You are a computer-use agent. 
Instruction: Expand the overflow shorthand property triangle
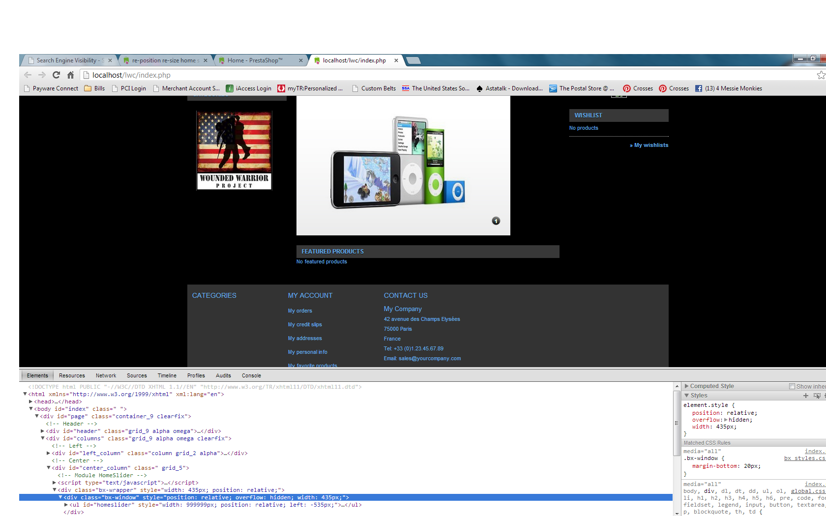coord(726,420)
